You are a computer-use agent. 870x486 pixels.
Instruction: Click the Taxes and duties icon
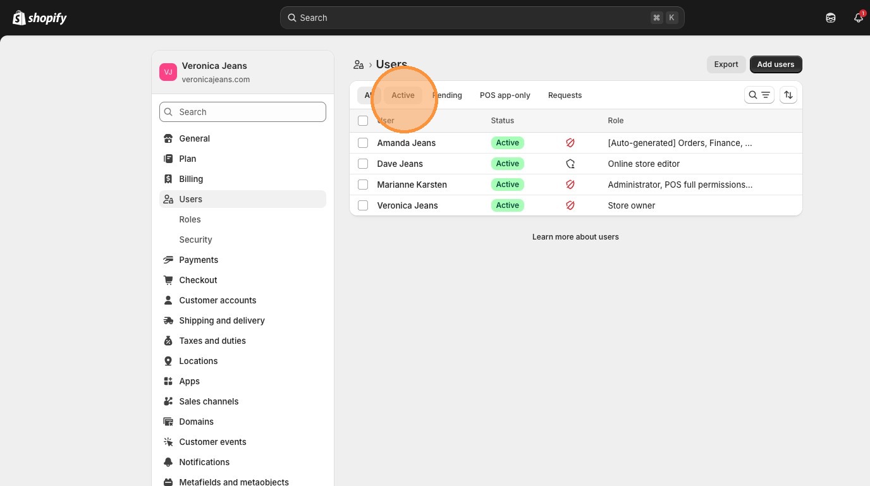click(x=168, y=341)
